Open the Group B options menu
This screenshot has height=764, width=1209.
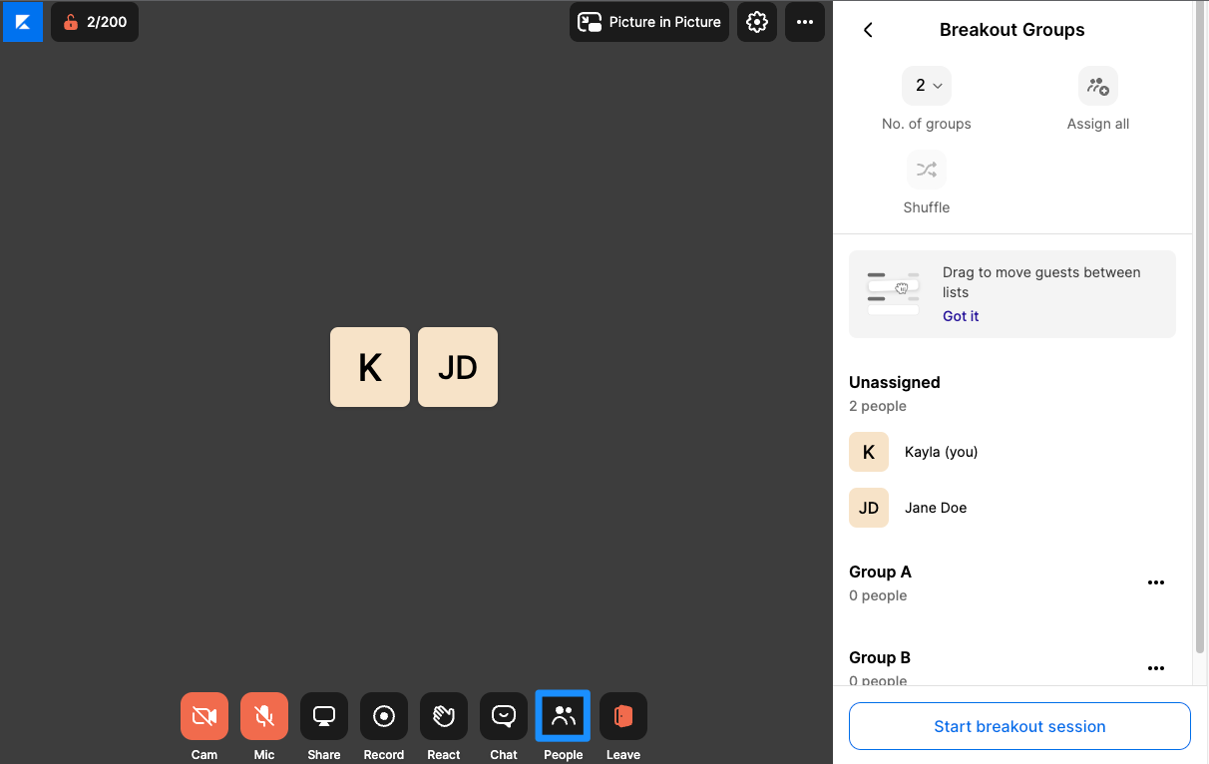[1156, 668]
